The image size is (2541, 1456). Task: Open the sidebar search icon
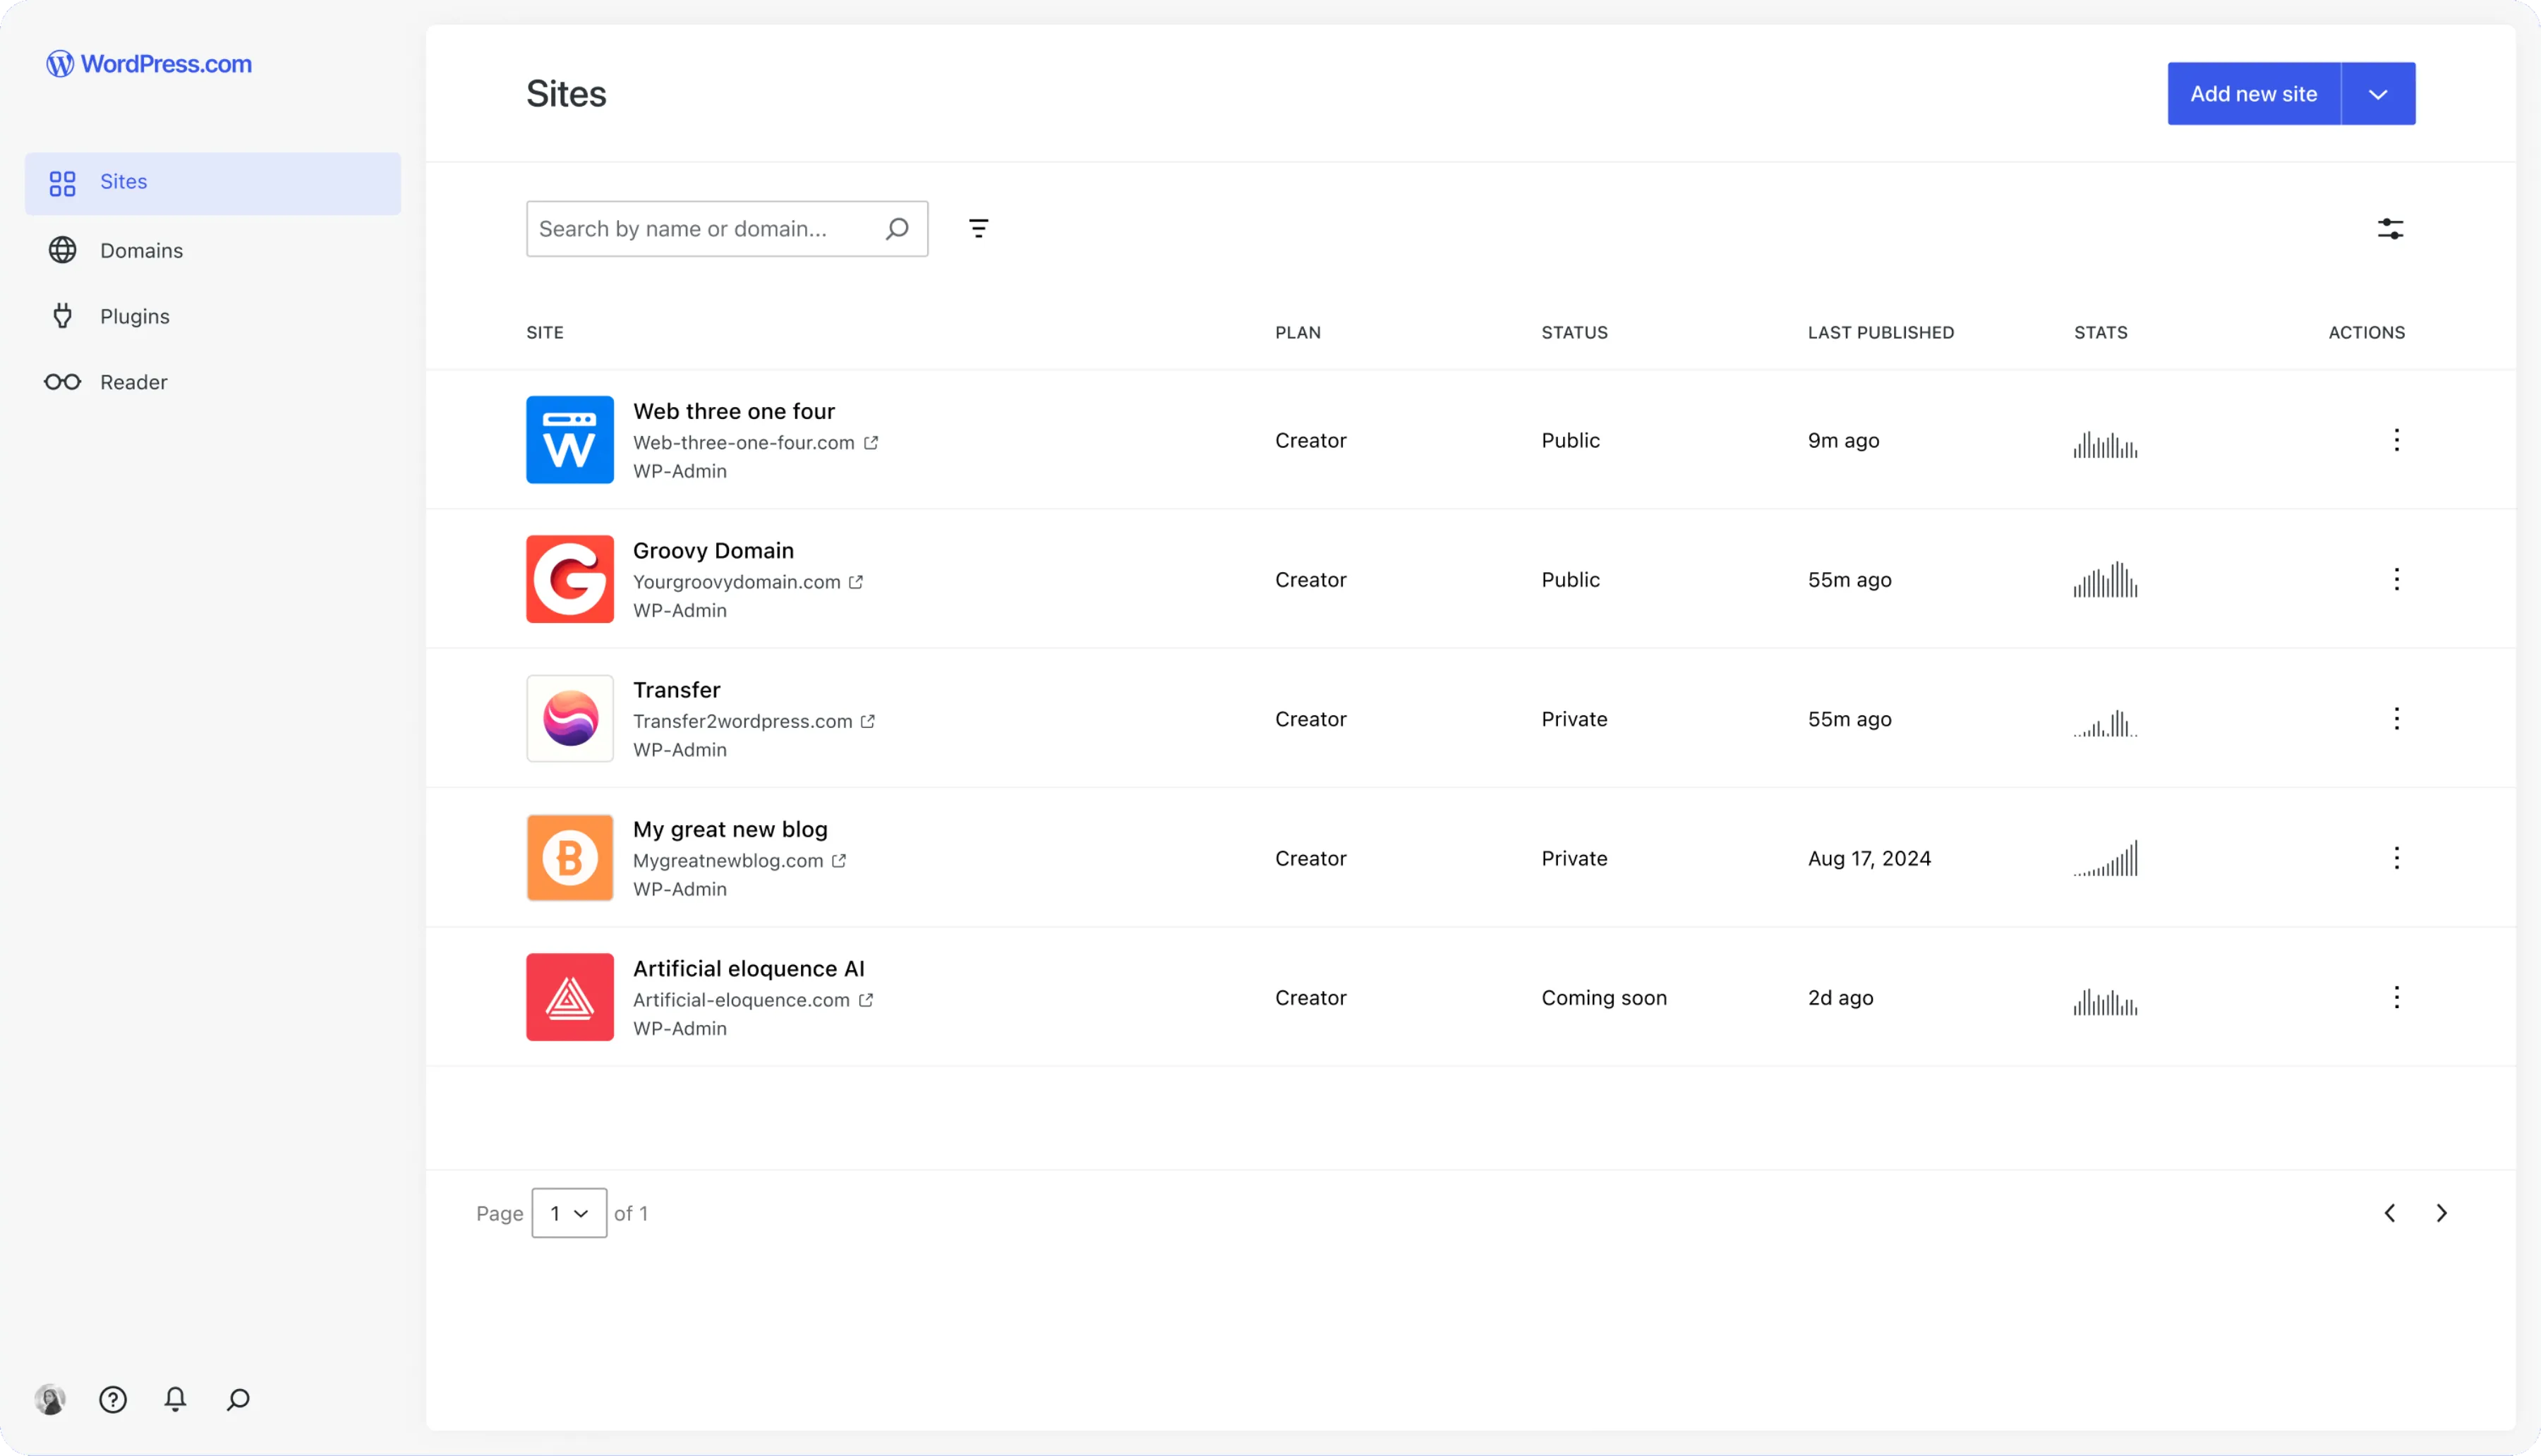click(x=238, y=1399)
